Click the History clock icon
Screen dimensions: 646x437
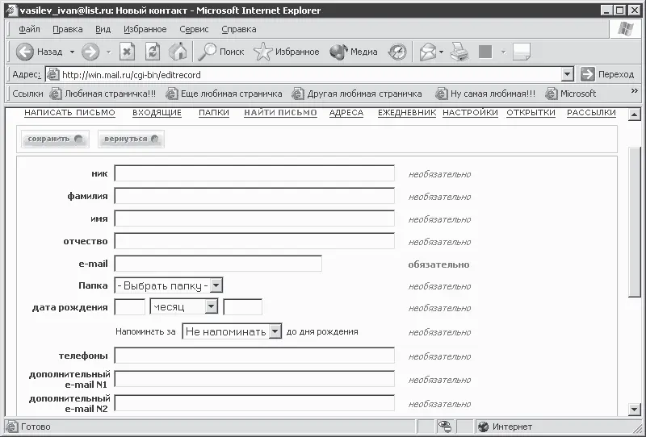[397, 52]
